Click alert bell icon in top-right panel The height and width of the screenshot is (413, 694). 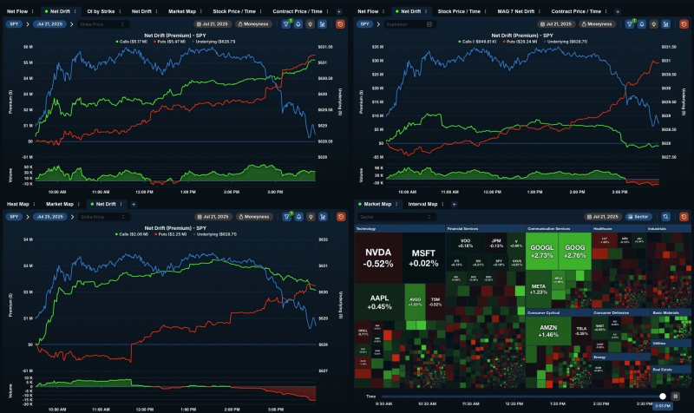pos(642,24)
